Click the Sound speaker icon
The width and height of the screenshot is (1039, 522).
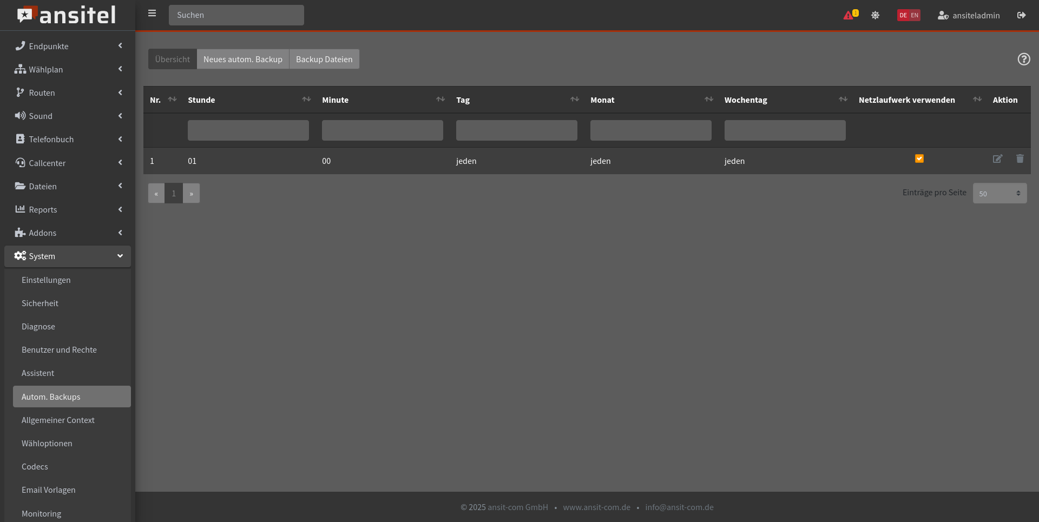[x=20, y=116]
